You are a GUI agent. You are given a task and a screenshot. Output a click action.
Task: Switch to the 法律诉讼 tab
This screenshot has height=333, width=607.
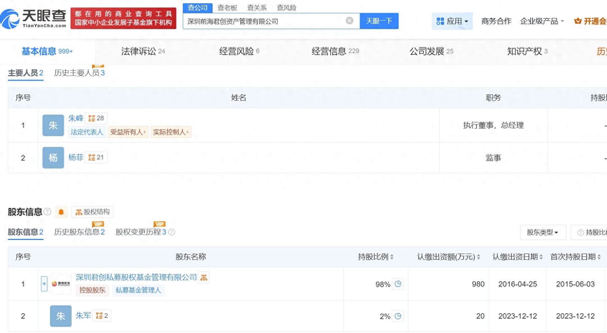pyautogui.click(x=143, y=51)
